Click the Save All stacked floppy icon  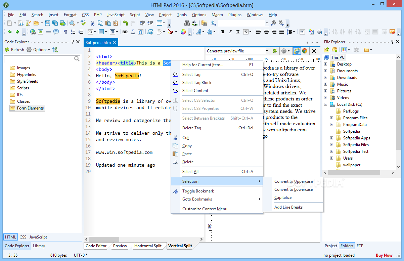(55, 23)
